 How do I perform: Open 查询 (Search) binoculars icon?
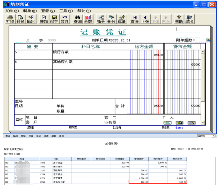pos(78,19)
